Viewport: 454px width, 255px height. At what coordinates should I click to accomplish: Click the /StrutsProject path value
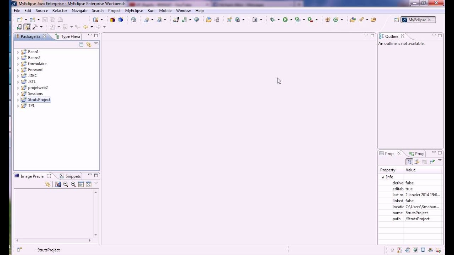click(417, 219)
